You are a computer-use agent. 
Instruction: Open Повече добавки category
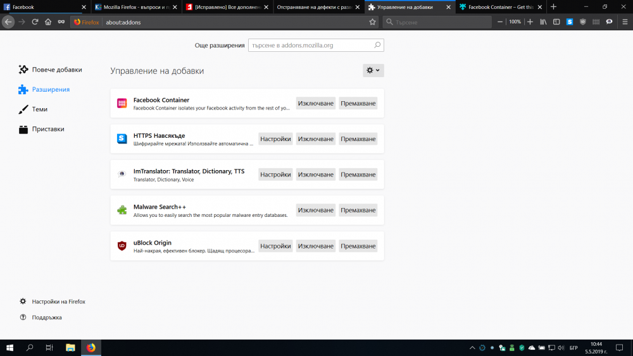[x=50, y=70]
